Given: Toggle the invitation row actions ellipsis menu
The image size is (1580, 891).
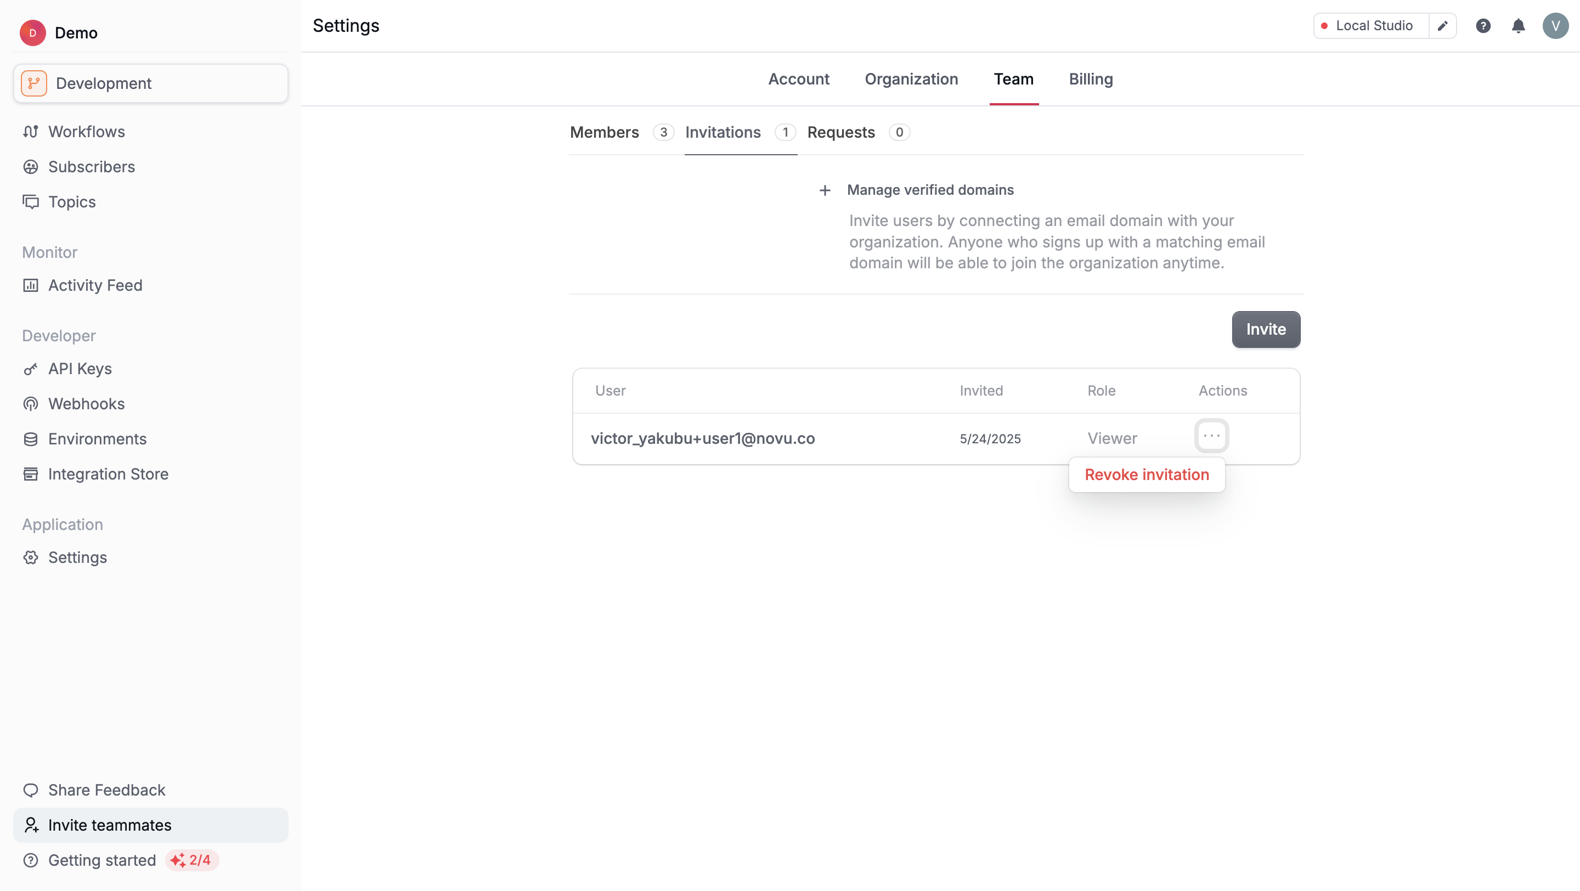Looking at the screenshot, I should [1211, 436].
